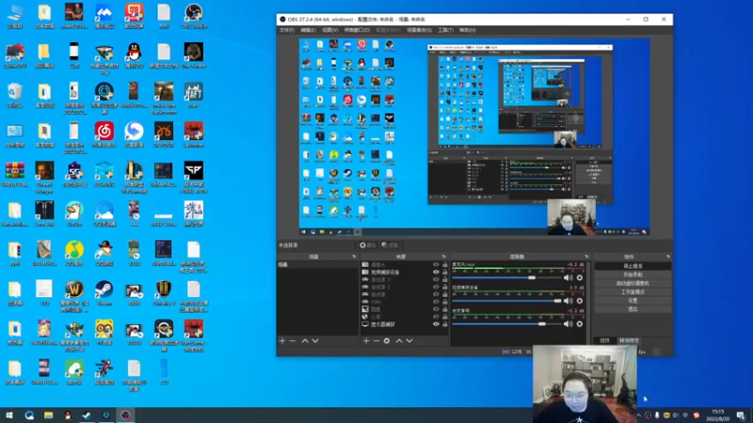The width and height of the screenshot is (753, 423).
Task: Remove the selected scene with the minus icon
Action: click(x=293, y=340)
